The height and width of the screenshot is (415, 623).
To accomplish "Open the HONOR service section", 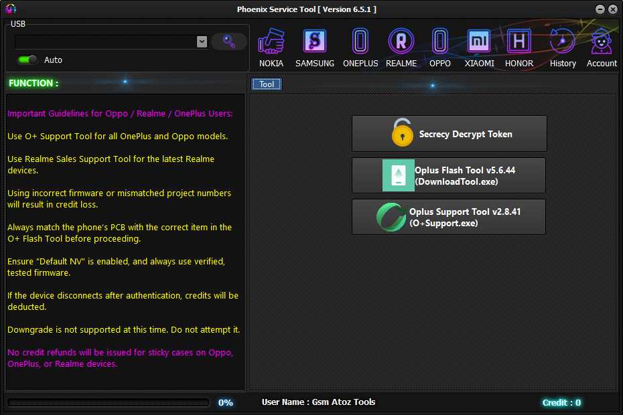I will point(518,45).
